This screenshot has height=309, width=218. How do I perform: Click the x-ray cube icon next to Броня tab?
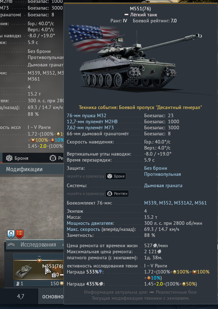(x=53, y=158)
